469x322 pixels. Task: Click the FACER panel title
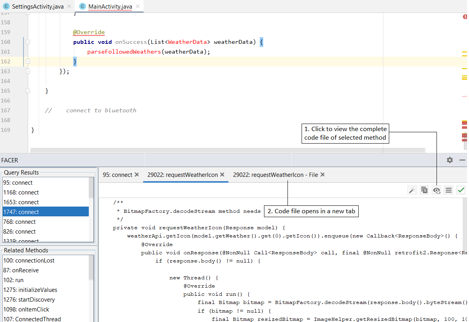(x=9, y=160)
